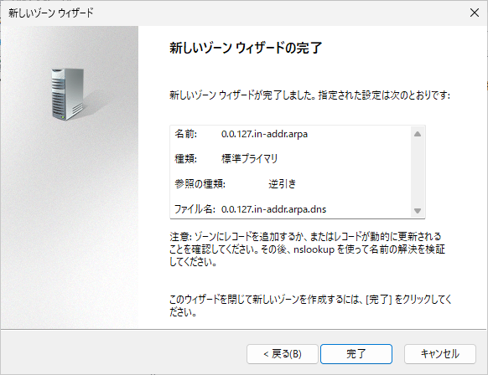Go back with the < 戻る(B) button

coord(283,353)
